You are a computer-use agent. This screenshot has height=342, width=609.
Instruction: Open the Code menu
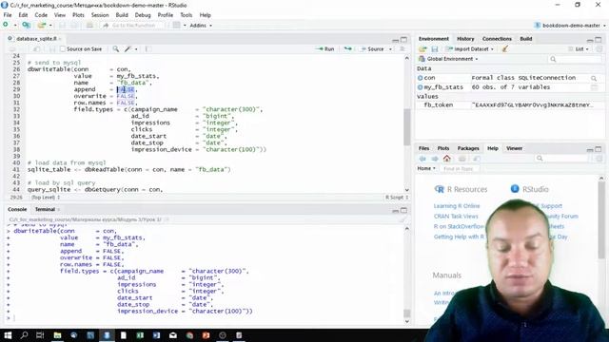coord(41,15)
